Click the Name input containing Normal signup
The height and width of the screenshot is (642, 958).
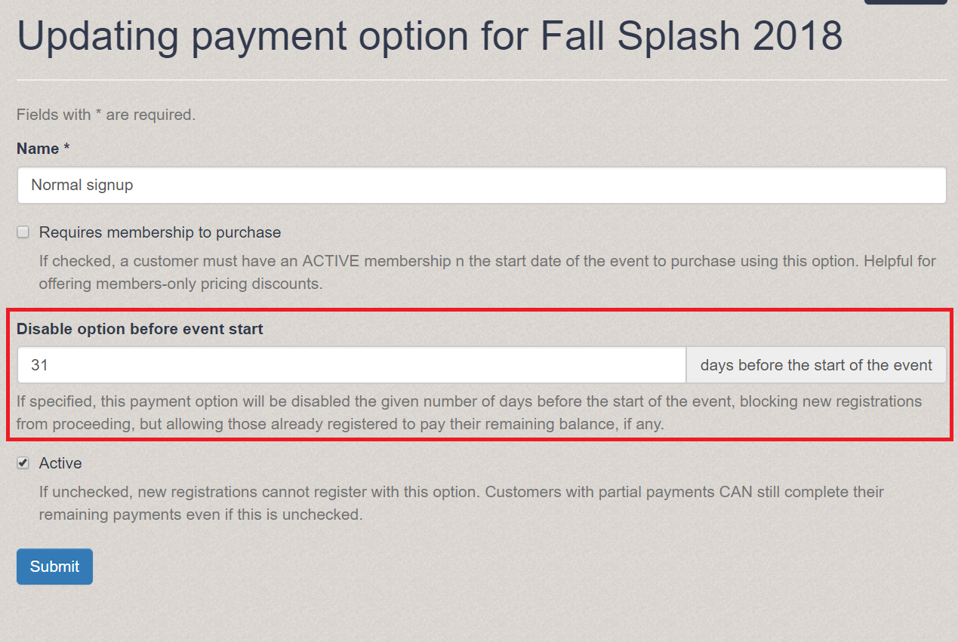pyautogui.click(x=481, y=185)
